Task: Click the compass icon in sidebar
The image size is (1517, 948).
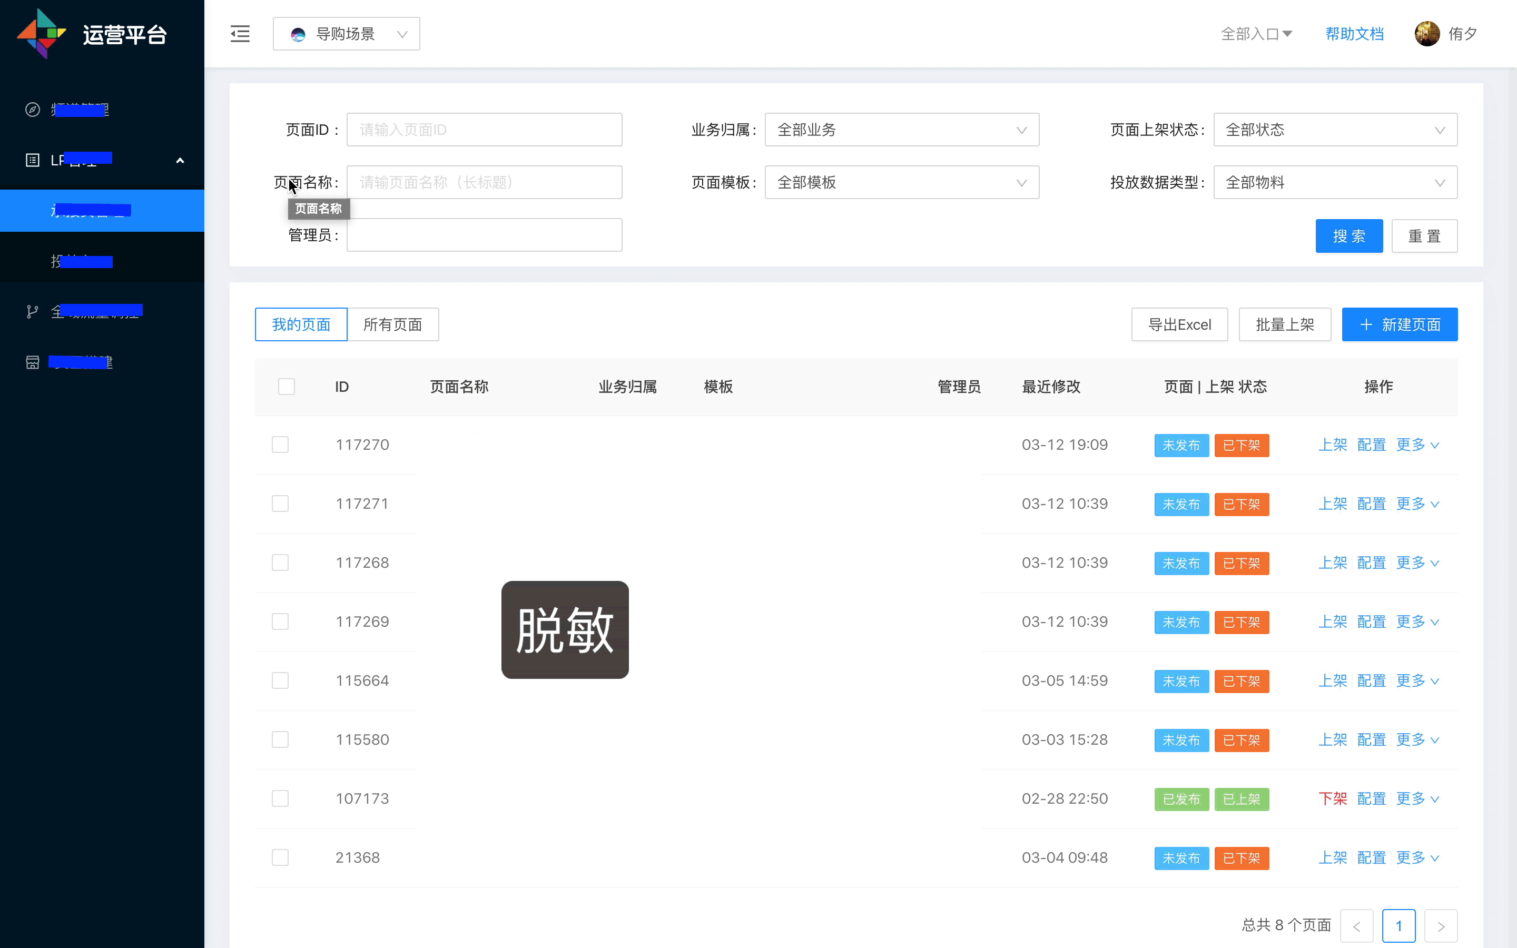Action: click(33, 110)
